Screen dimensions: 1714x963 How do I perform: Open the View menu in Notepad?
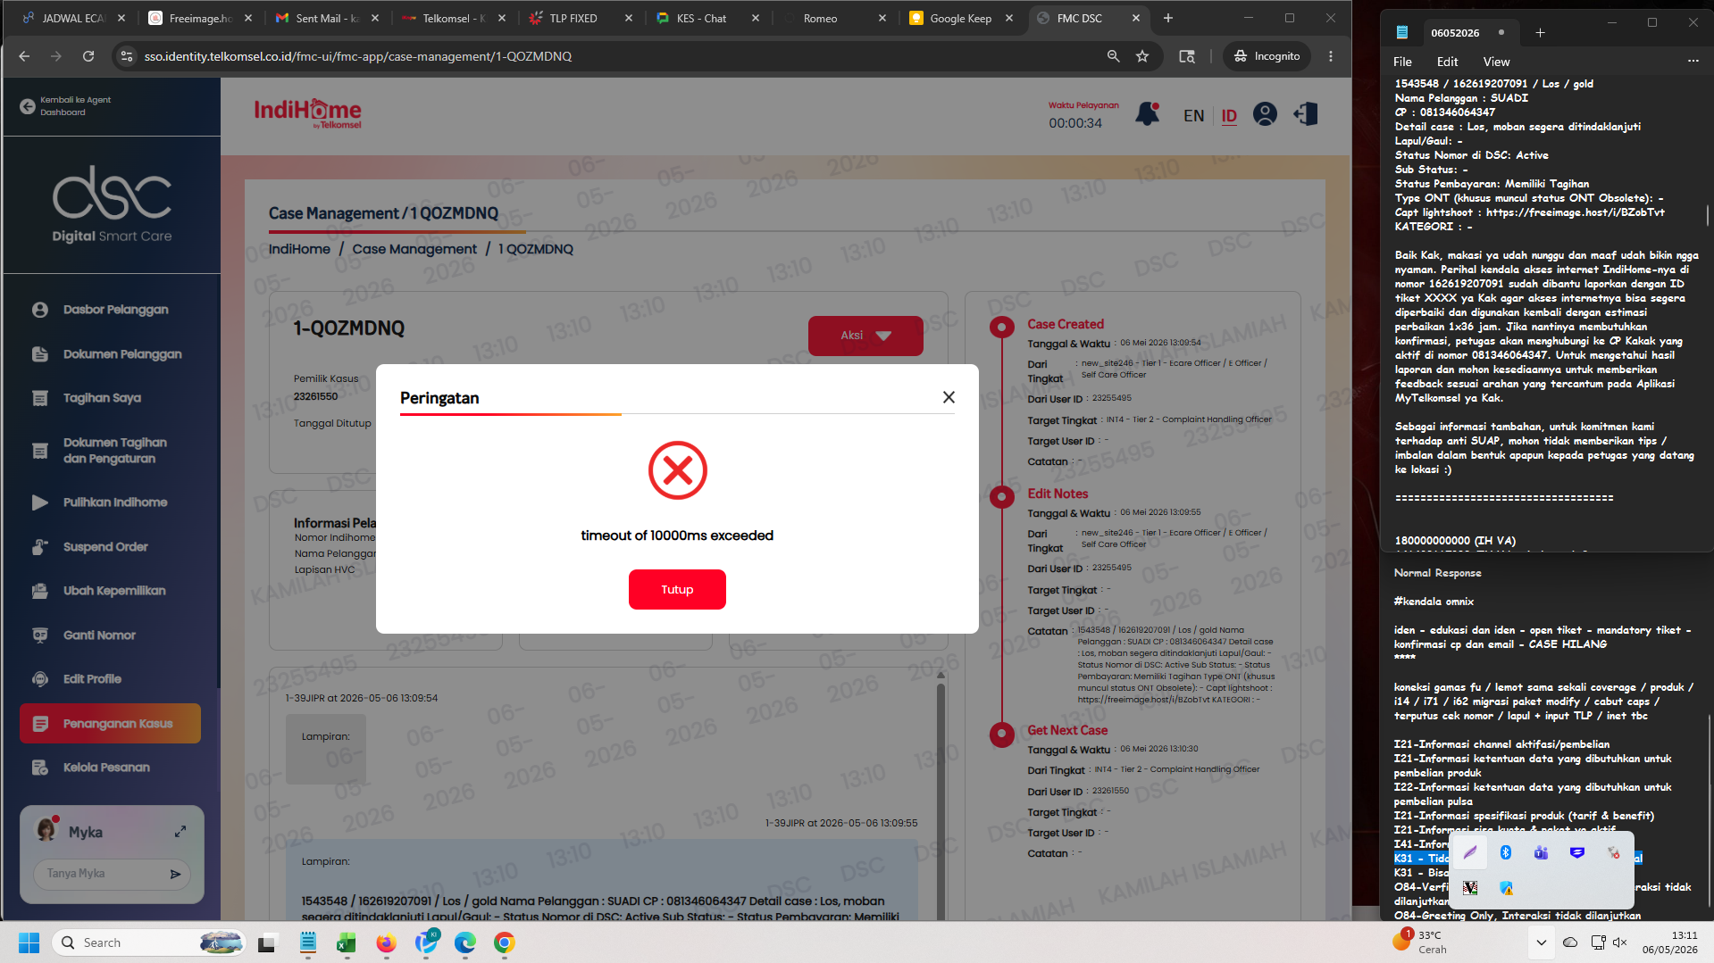click(x=1496, y=62)
